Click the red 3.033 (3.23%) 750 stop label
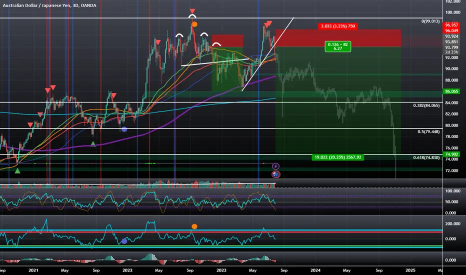Image resolution: width=466 pixels, height=275 pixels. click(337, 26)
